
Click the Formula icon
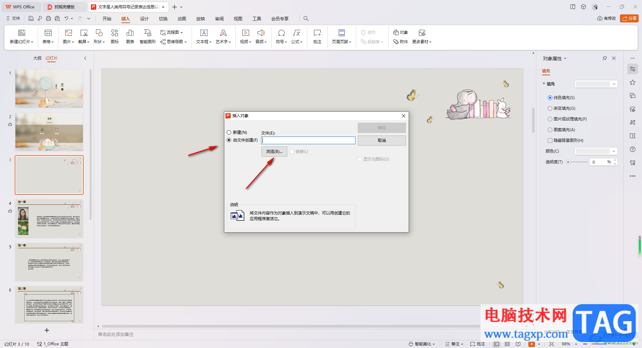coord(297,33)
